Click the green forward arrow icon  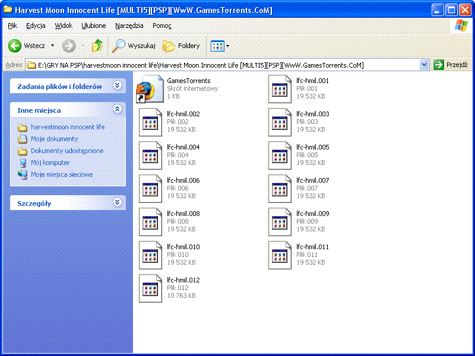[x=69, y=46]
